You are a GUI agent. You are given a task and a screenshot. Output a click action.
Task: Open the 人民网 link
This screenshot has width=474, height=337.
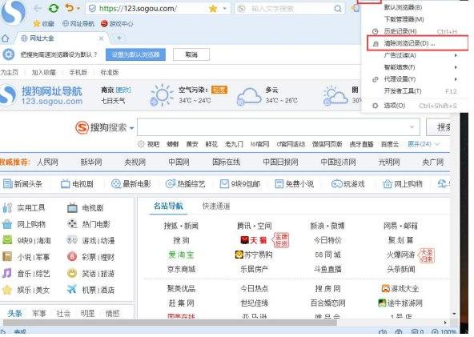point(47,162)
